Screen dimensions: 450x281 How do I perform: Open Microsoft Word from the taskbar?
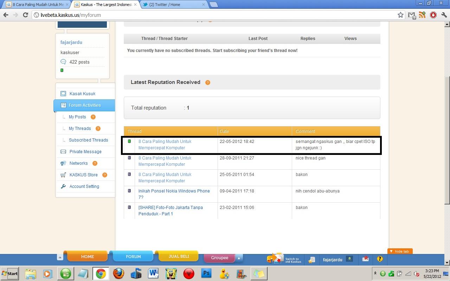tap(153, 273)
